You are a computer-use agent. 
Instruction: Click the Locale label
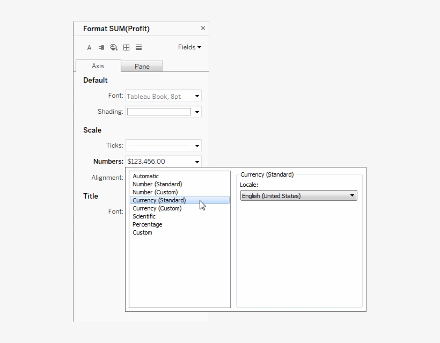[x=249, y=185]
